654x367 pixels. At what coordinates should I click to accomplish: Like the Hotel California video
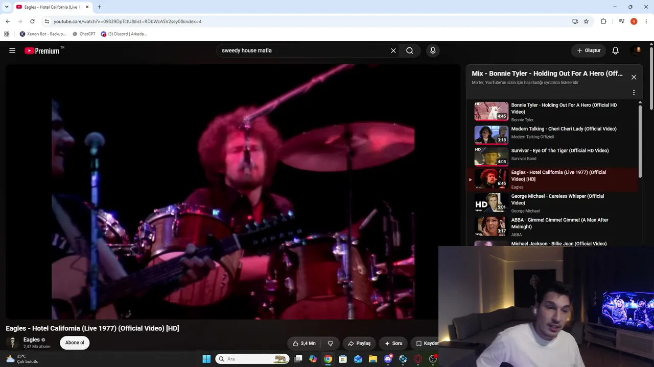304,344
